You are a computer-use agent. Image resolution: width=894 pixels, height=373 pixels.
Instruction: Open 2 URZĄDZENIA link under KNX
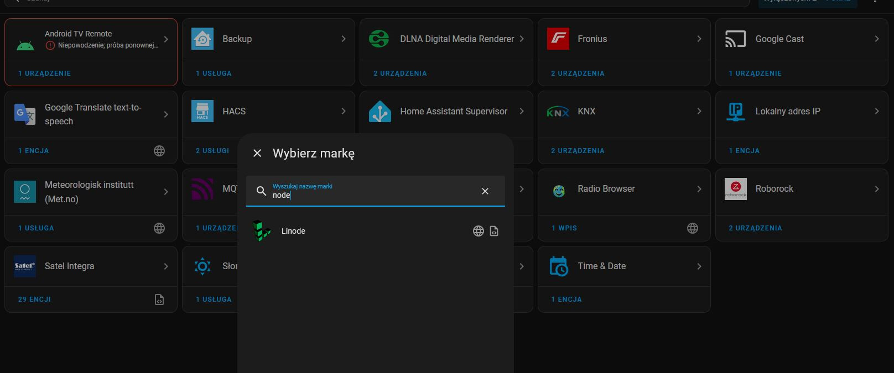tap(578, 150)
